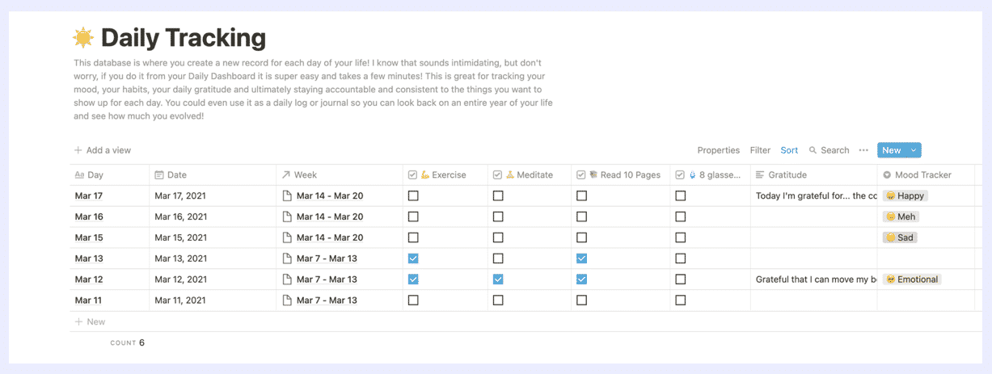Open the Mar 7 - Mar 13 link for Mar 11
Image resolution: width=992 pixels, height=374 pixels.
[327, 300]
